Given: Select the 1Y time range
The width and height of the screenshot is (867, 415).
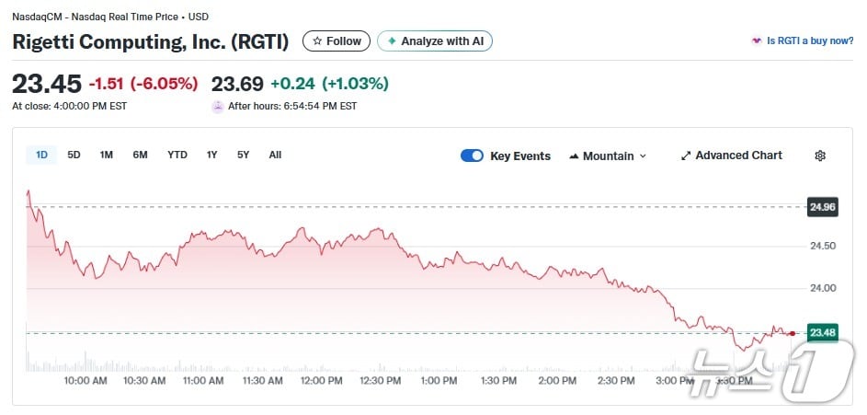Looking at the screenshot, I should click(212, 155).
